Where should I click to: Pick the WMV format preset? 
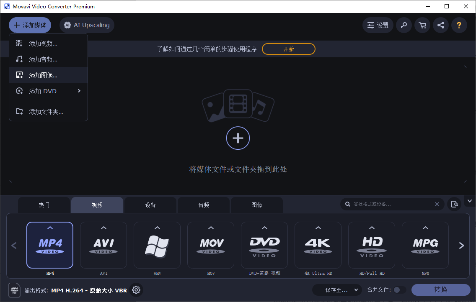point(157,245)
